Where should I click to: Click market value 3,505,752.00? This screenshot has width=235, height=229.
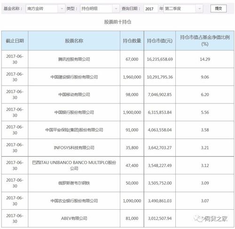click(160, 183)
